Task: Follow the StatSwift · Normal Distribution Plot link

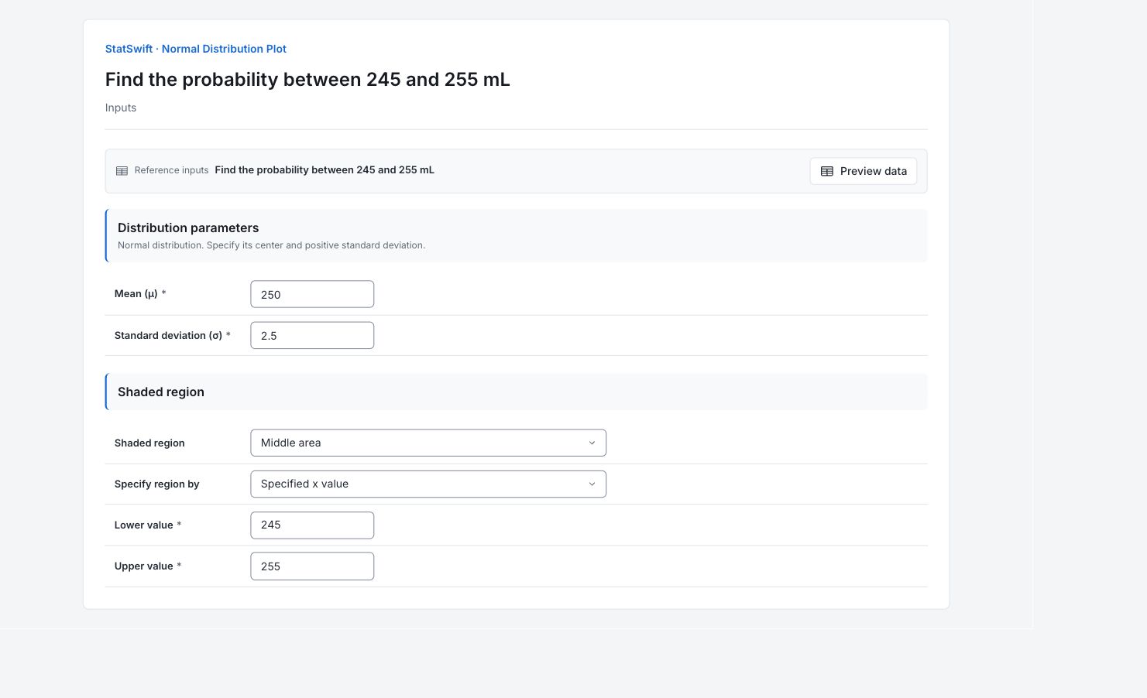Action: (196, 49)
